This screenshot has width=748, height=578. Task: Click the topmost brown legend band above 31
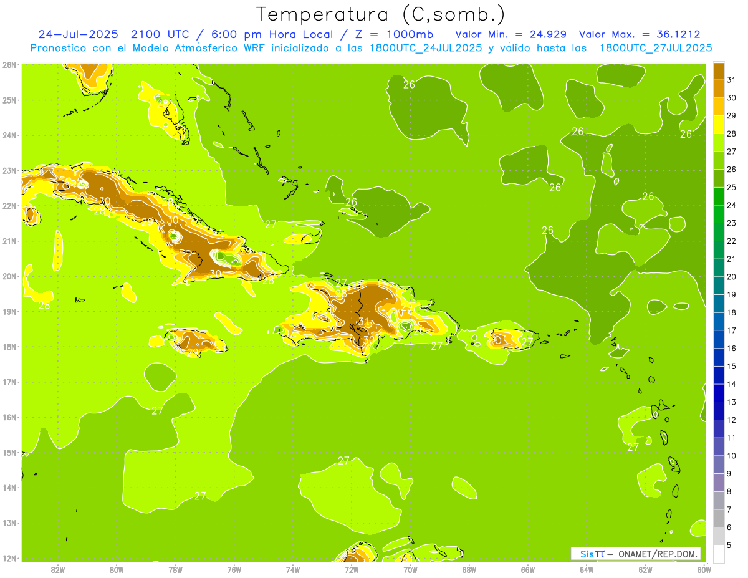click(x=719, y=71)
